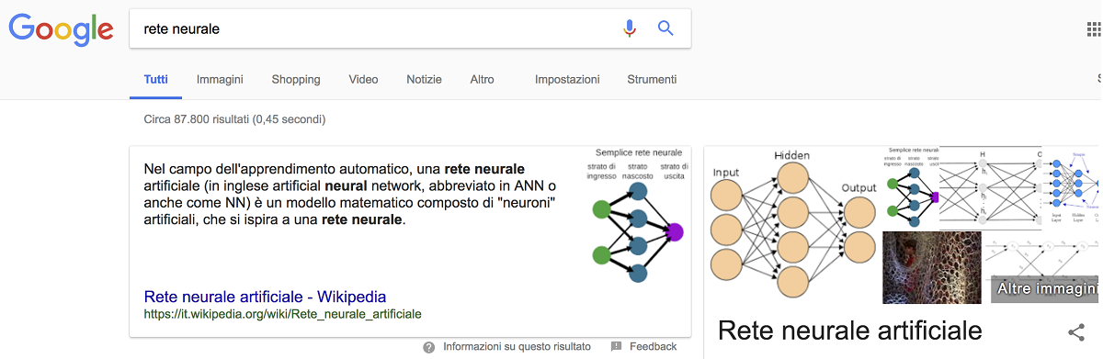
Task: Click the Rete neurale artificiale panel title
Action: click(x=849, y=331)
